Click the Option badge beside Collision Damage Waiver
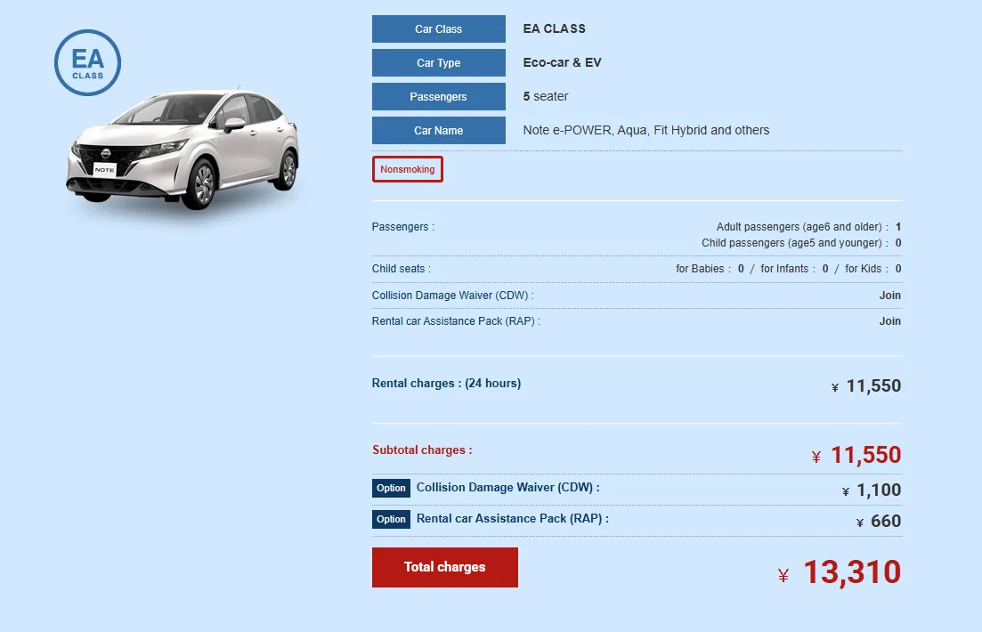Viewport: 982px width, 632px height. point(392,489)
